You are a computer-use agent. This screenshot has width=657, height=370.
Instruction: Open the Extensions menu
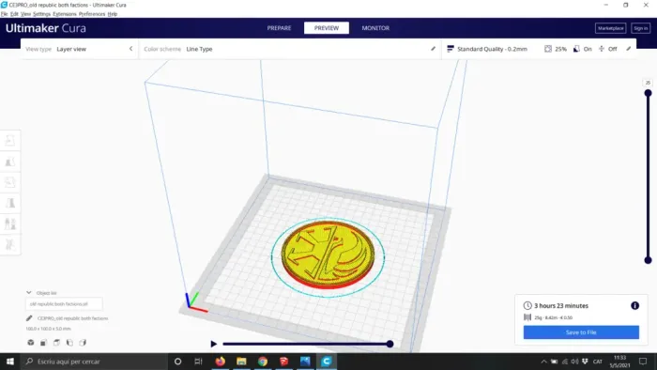[x=65, y=14]
